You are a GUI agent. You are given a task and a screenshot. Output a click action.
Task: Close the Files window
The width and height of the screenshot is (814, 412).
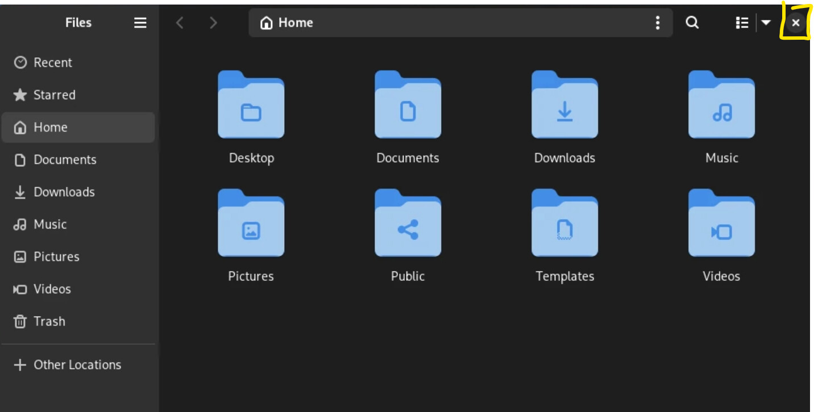tap(796, 23)
